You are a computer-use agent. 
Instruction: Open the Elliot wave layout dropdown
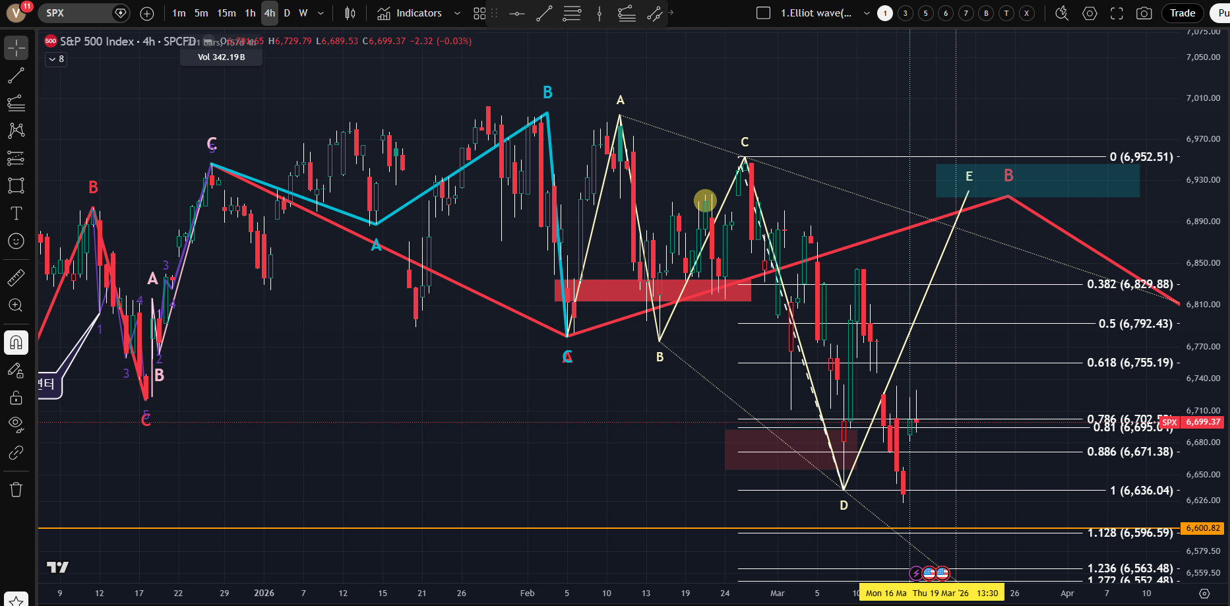coord(866,13)
